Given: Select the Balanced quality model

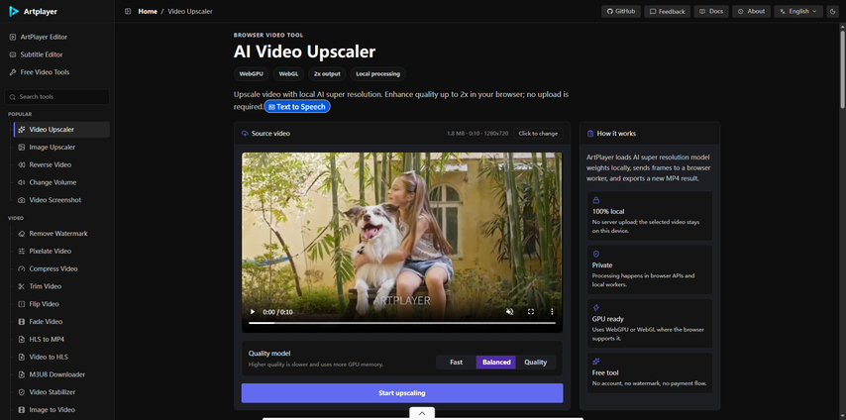Looking at the screenshot, I should click(496, 363).
